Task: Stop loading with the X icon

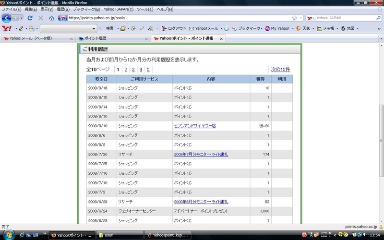Action: point(41,18)
